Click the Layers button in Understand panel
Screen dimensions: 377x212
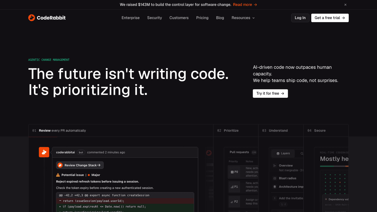click(x=283, y=153)
